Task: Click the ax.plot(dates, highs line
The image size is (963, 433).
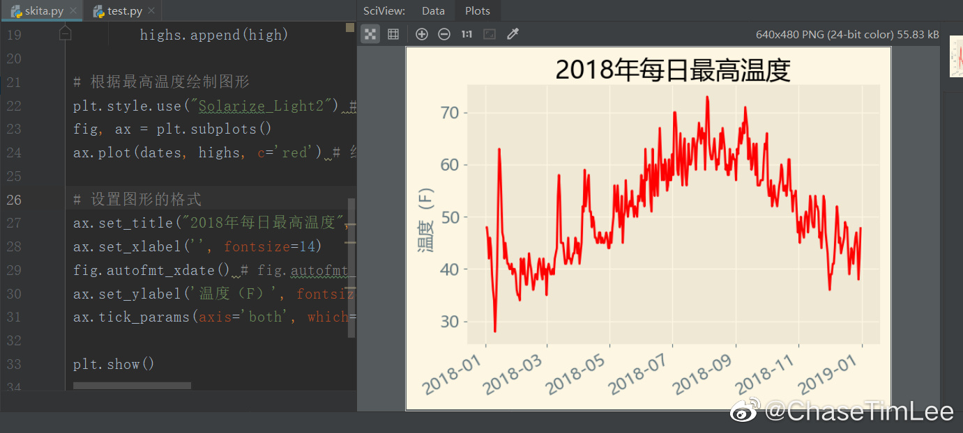Action: pos(215,152)
